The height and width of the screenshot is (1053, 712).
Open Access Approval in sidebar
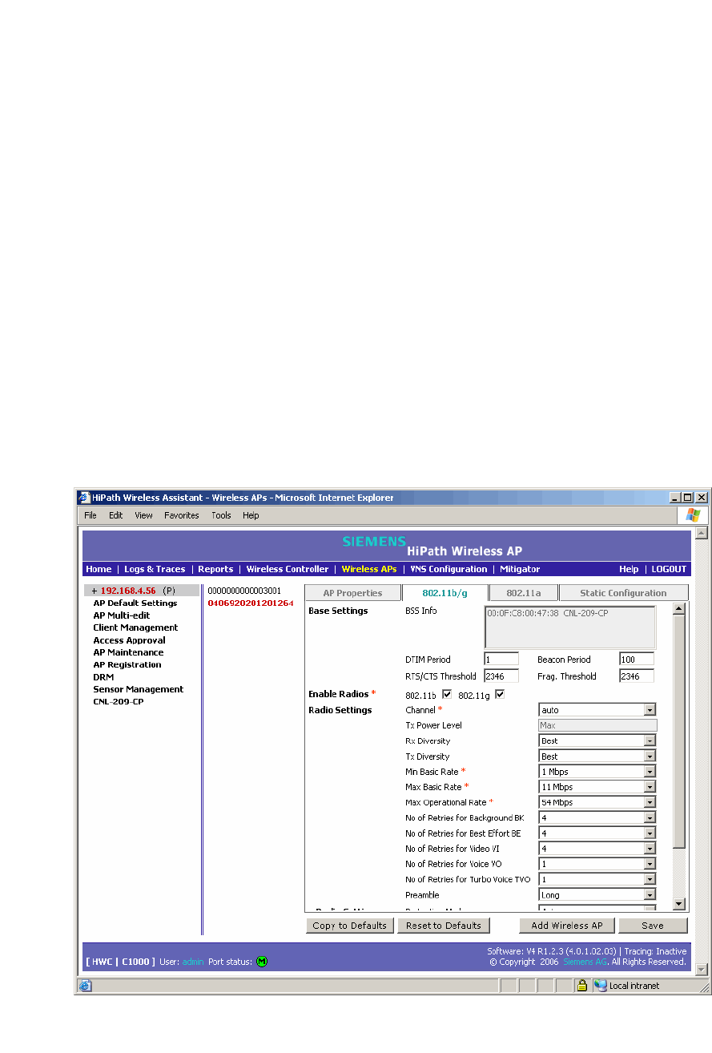[129, 640]
